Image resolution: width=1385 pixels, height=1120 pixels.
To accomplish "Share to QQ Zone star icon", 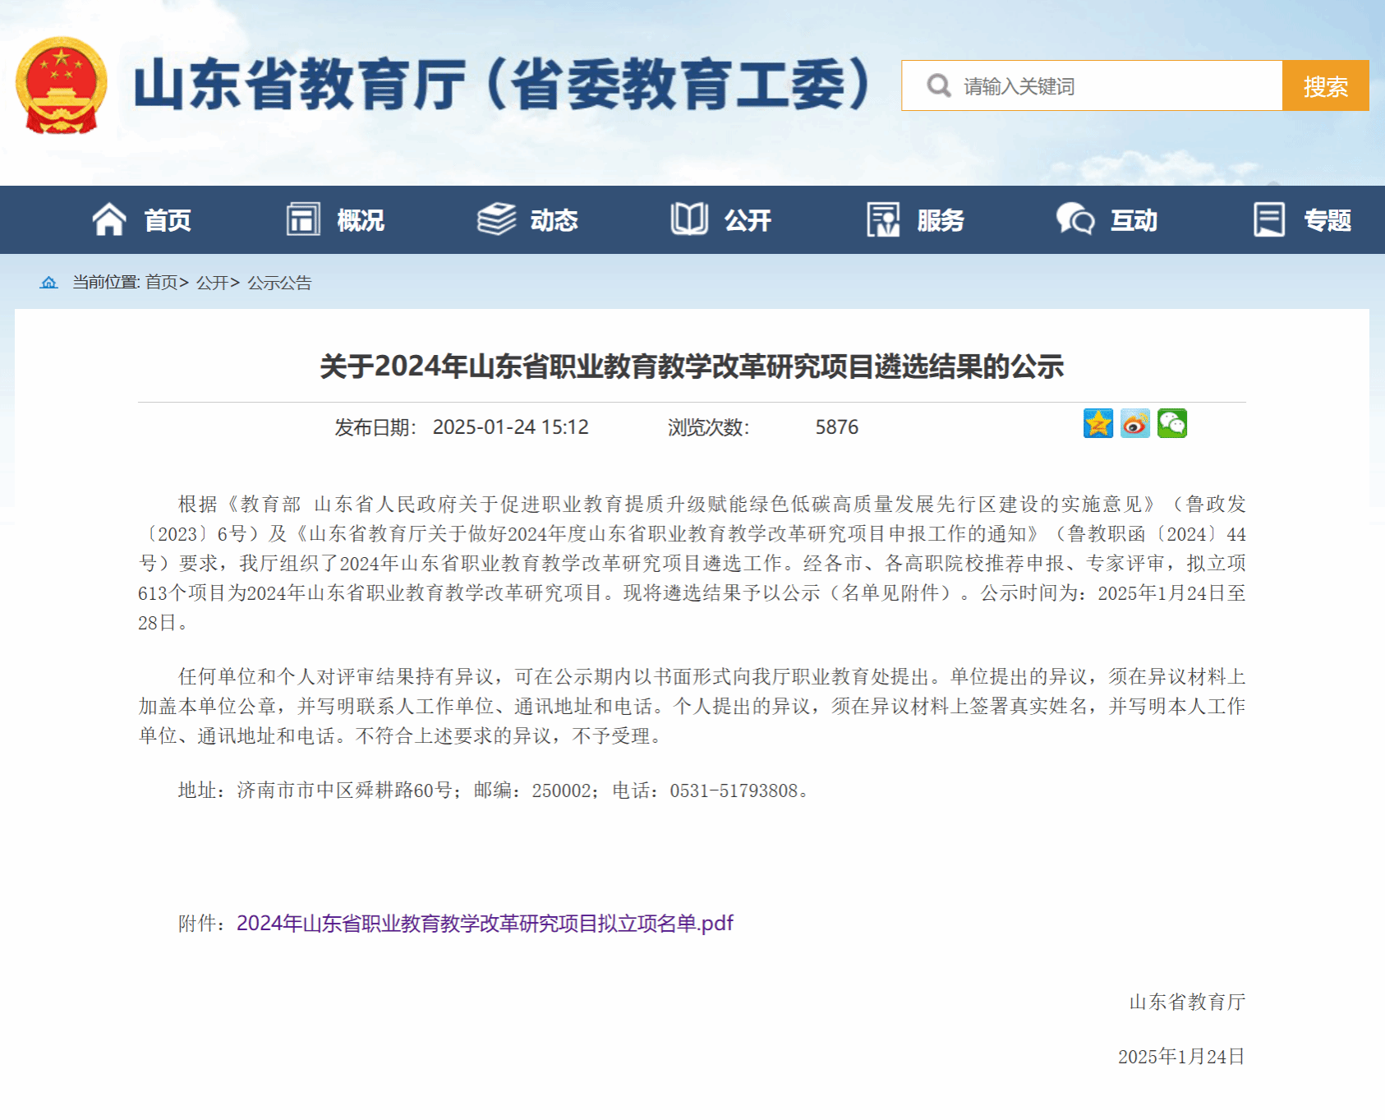I will 1098,423.
